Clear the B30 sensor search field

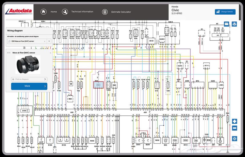45,41
